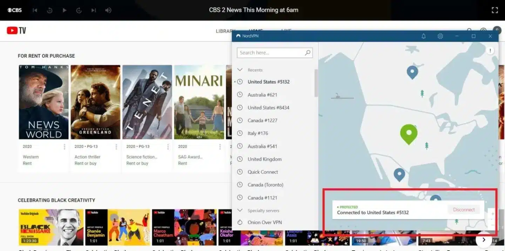The width and height of the screenshot is (505, 251).
Task: Zoom in the NordVPN map with plus
Action: 492,213
